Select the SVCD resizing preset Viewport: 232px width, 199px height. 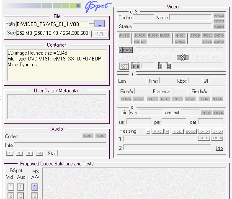point(191,131)
